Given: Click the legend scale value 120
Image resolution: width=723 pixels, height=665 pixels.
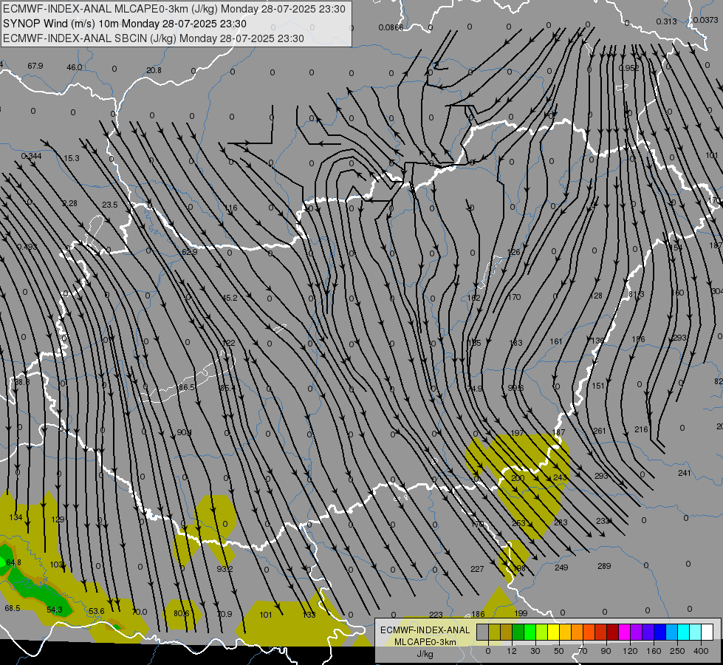Looking at the screenshot, I should (x=630, y=651).
